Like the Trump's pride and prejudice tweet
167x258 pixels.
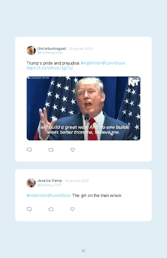coord(73,150)
